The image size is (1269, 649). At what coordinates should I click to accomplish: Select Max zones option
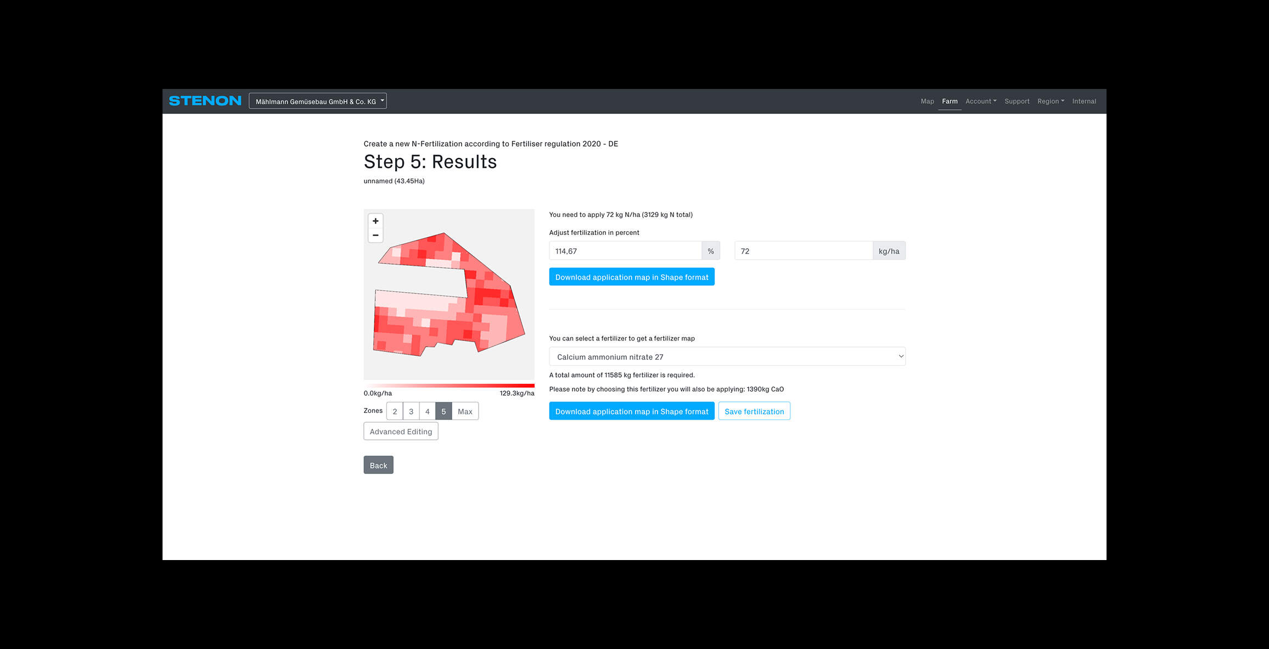click(465, 411)
